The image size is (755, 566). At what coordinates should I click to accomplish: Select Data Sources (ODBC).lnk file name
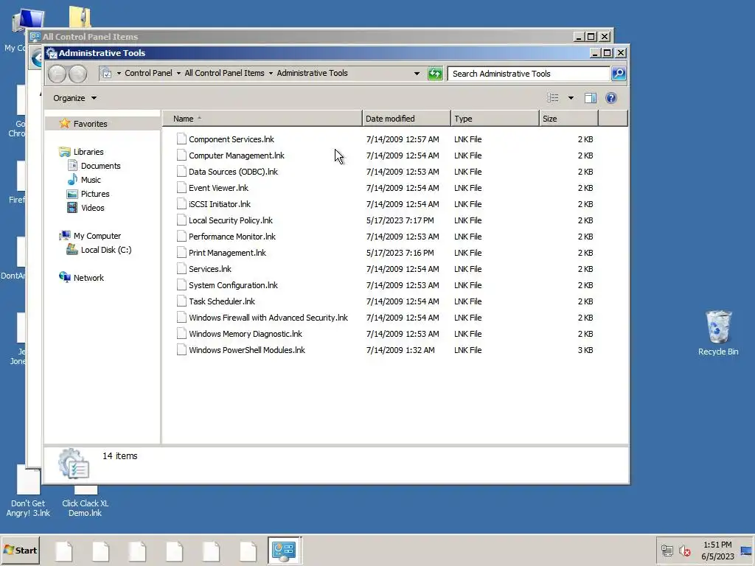click(x=233, y=172)
